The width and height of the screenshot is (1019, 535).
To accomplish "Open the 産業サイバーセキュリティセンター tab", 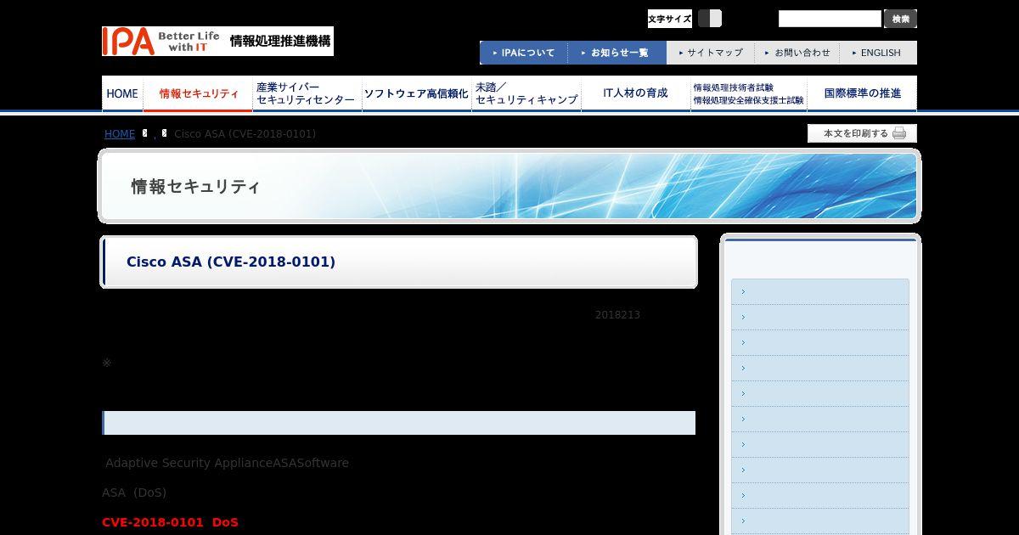I will pyautogui.click(x=307, y=93).
